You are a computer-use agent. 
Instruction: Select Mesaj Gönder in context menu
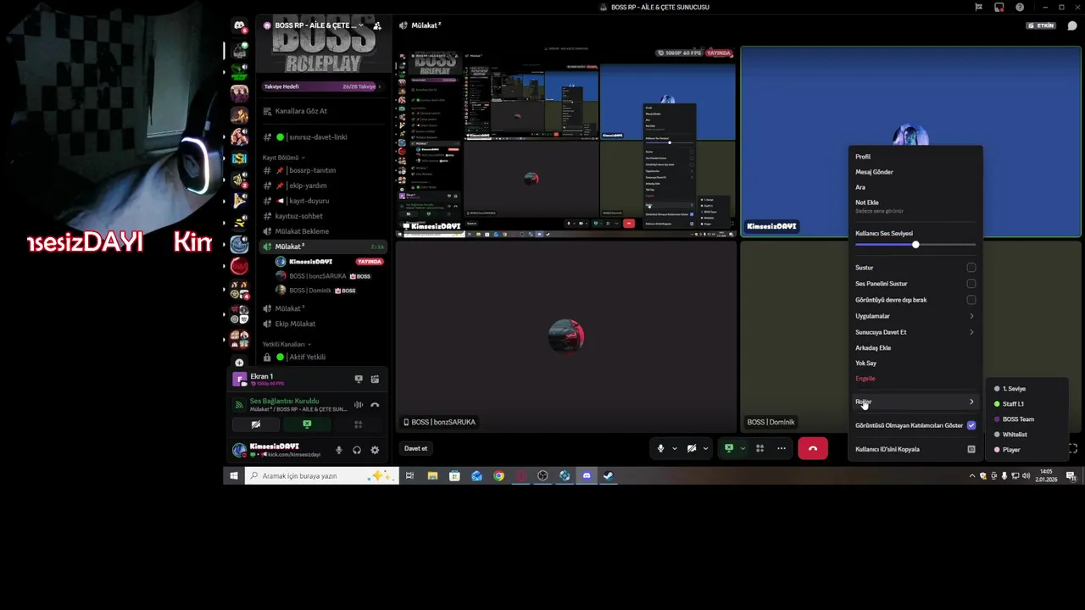coord(915,172)
